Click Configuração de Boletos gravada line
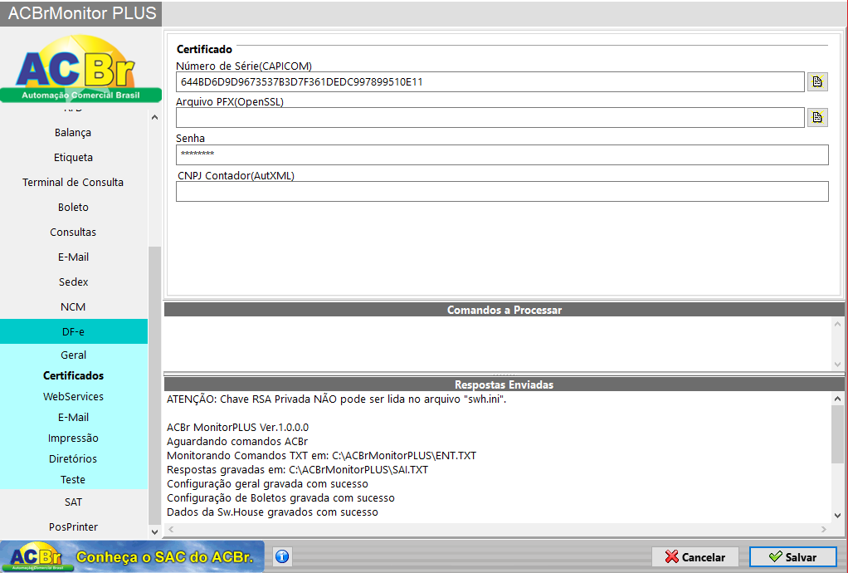The height and width of the screenshot is (573, 848). click(x=280, y=497)
